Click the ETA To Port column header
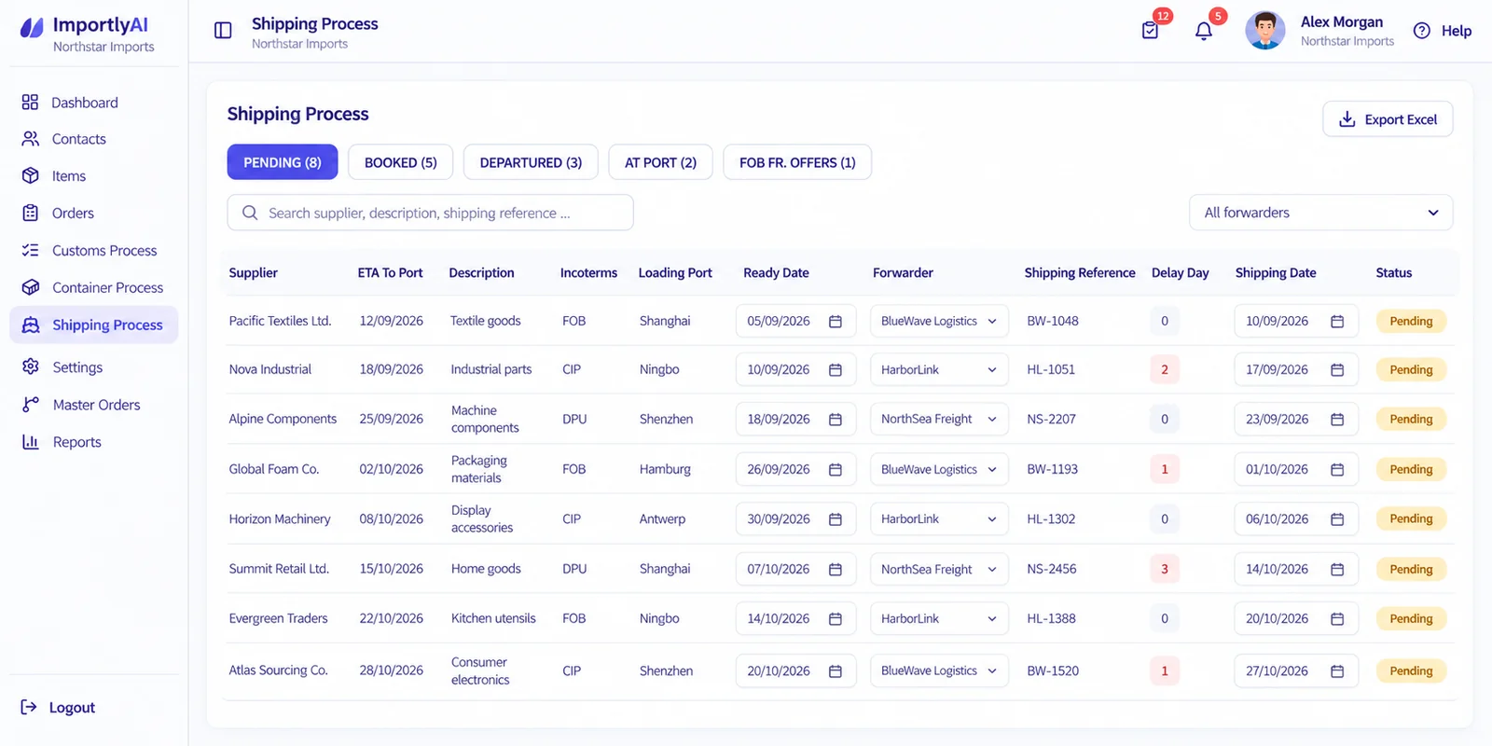Viewport: 1492px width, 746px height. [390, 273]
